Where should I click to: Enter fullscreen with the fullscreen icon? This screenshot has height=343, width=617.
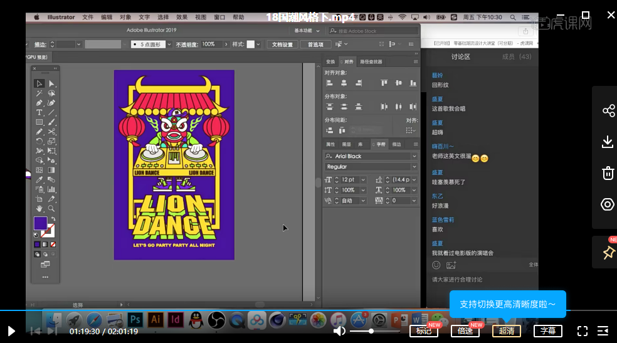[x=582, y=331]
